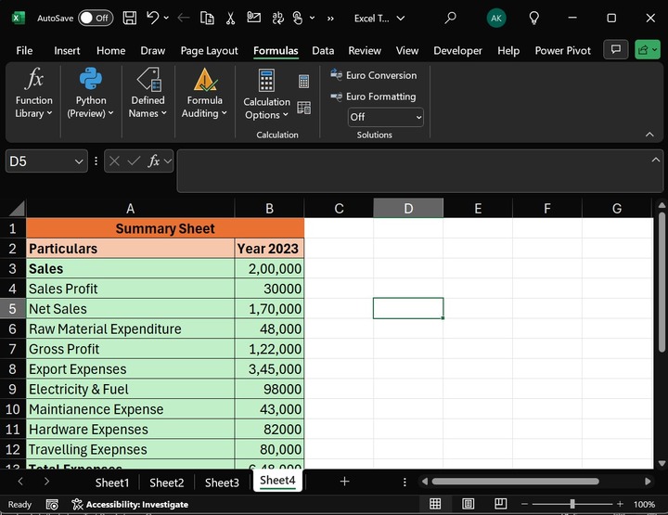Viewport: 668px width, 515px height.
Task: Switch to the Sheet2 tab
Action: [167, 483]
